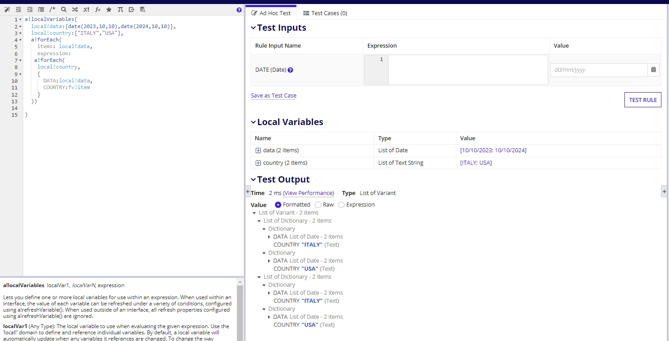Click data value [10/10/2023; 10/10/2024]
This screenshot has height=341, width=669.
pyautogui.click(x=493, y=150)
